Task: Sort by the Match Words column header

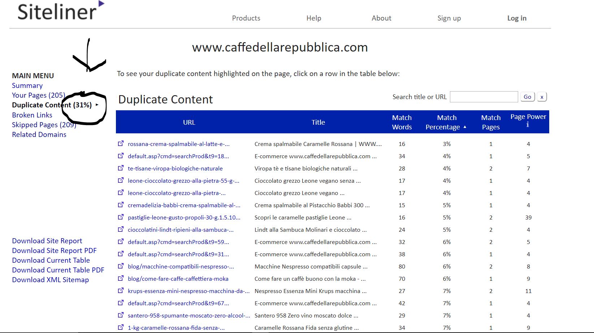Action: [x=402, y=122]
